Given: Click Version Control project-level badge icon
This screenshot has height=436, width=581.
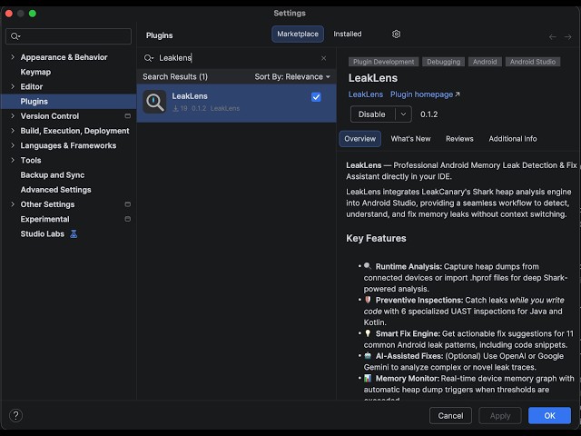Looking at the screenshot, I should [x=127, y=116].
